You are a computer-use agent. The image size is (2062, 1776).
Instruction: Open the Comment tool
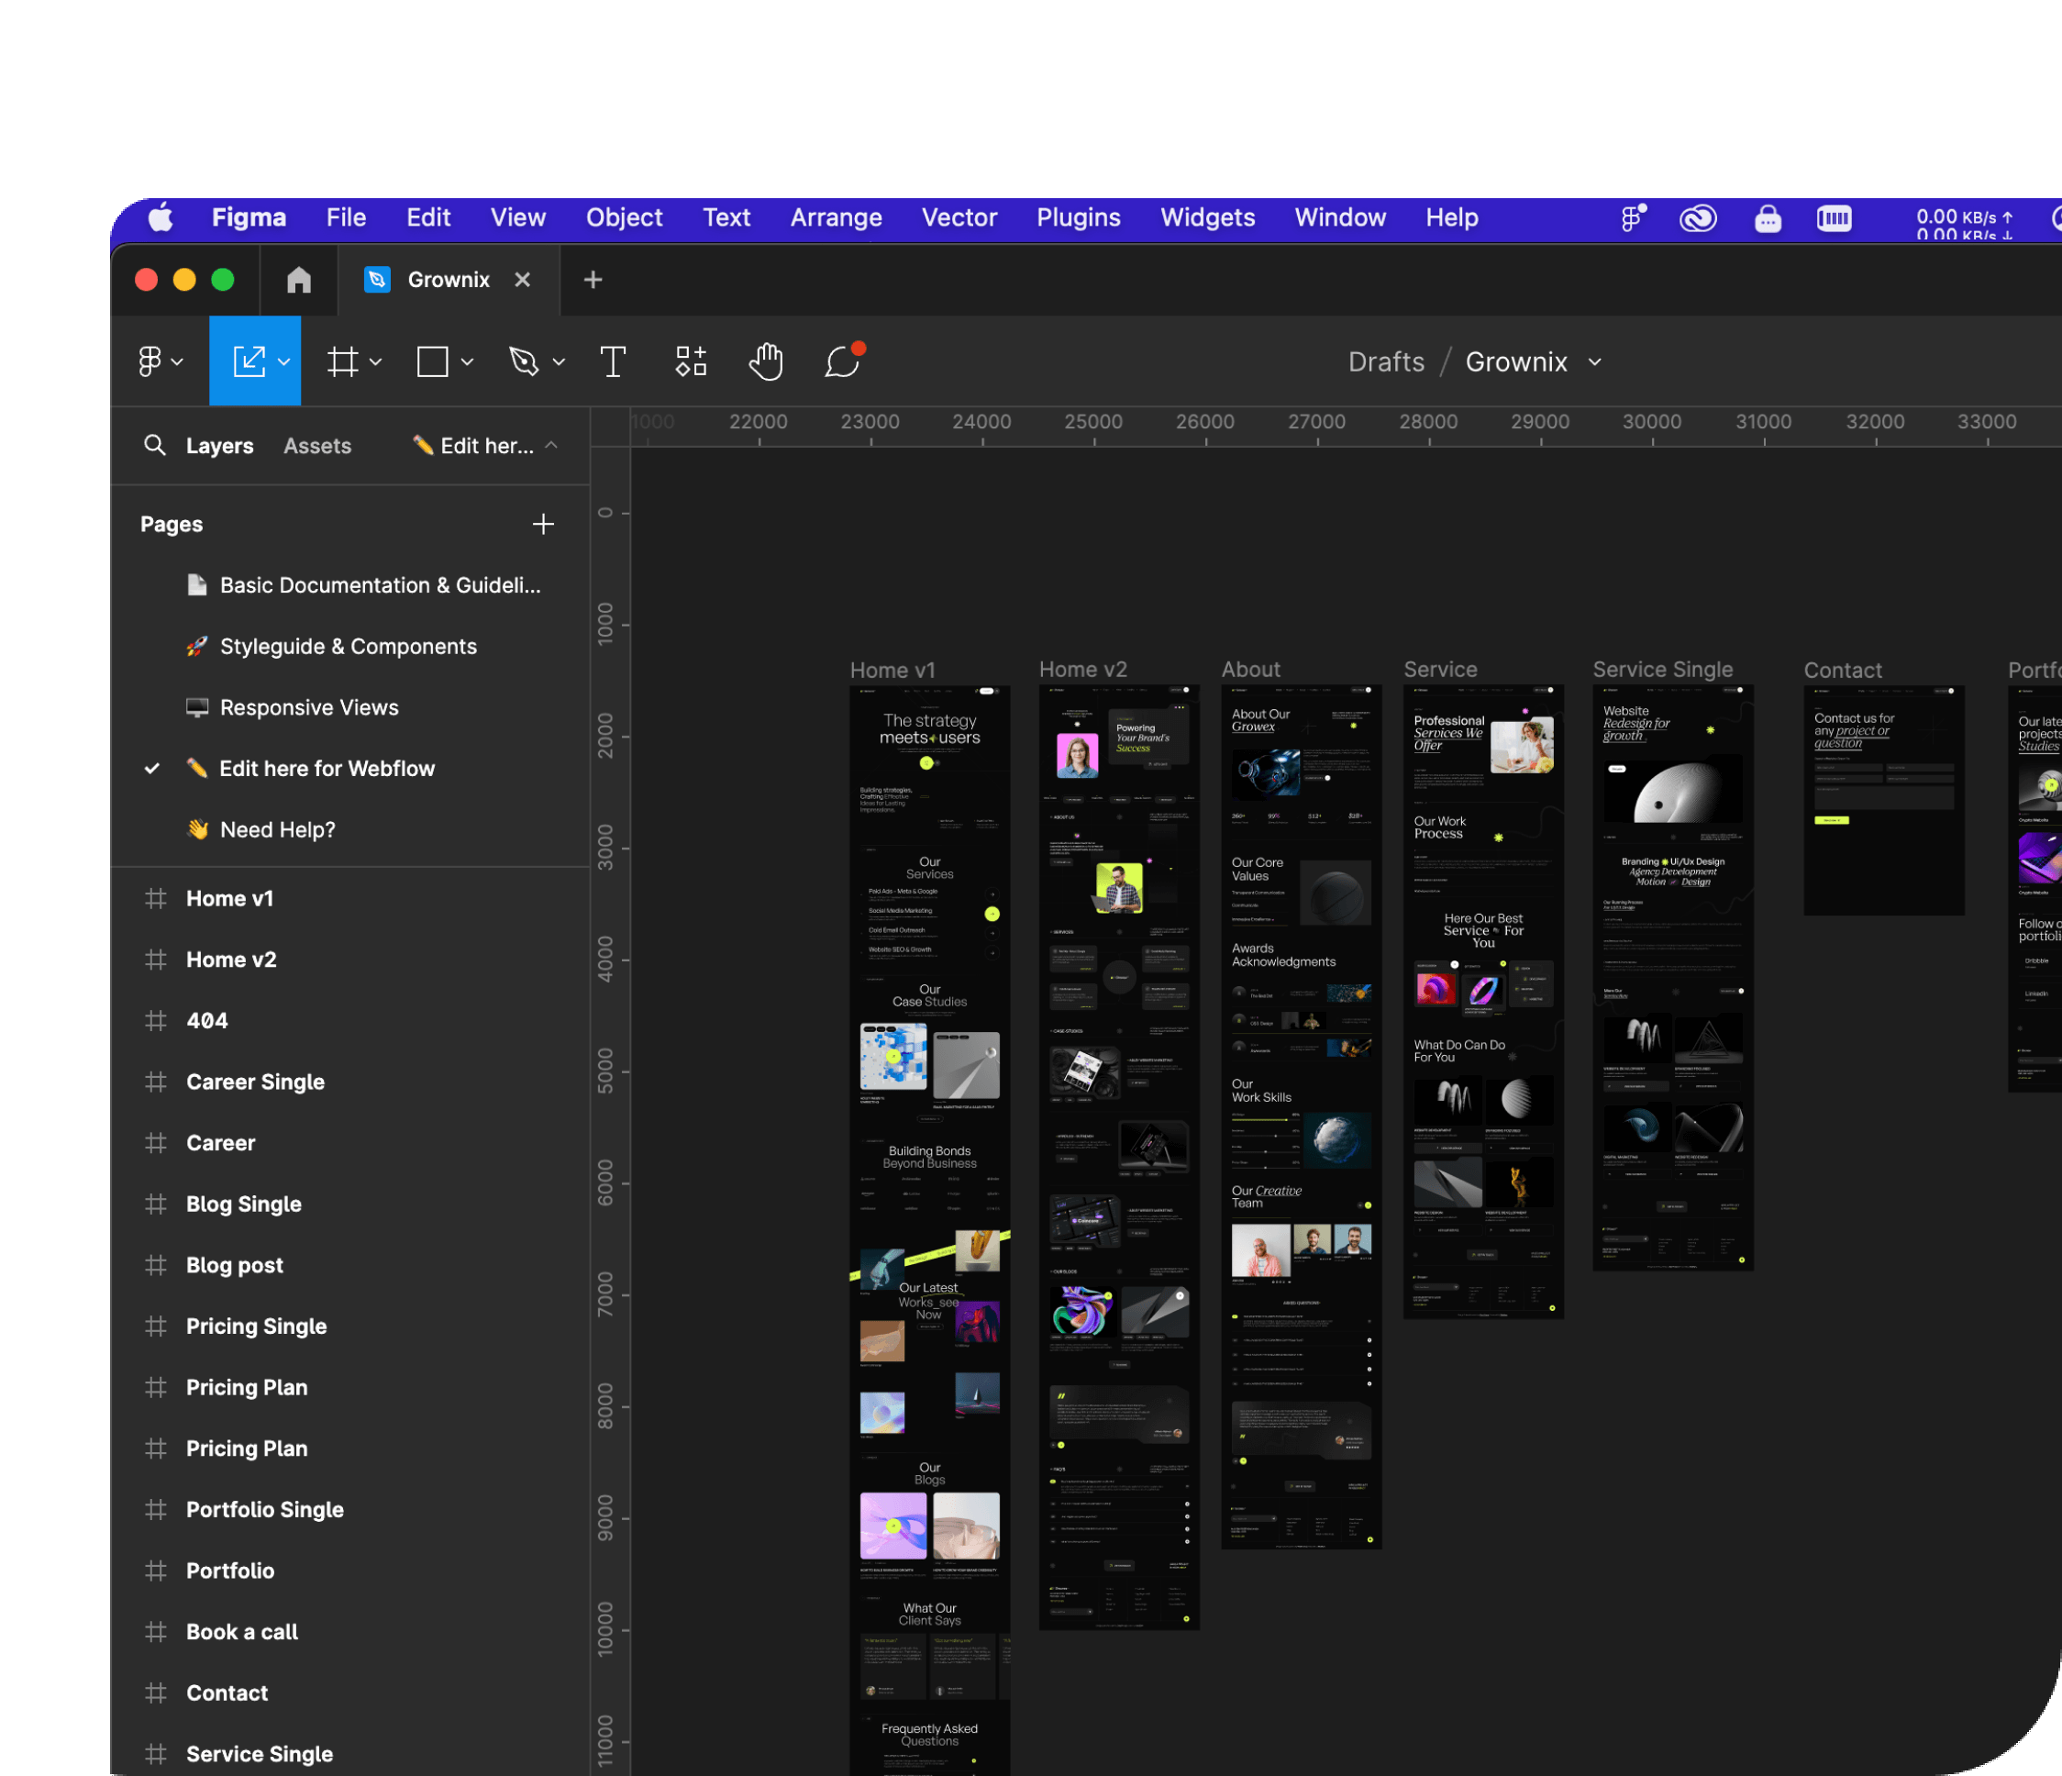(x=842, y=361)
